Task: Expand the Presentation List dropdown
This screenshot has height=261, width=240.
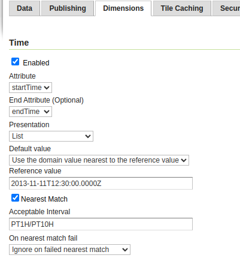Action: click(51, 136)
